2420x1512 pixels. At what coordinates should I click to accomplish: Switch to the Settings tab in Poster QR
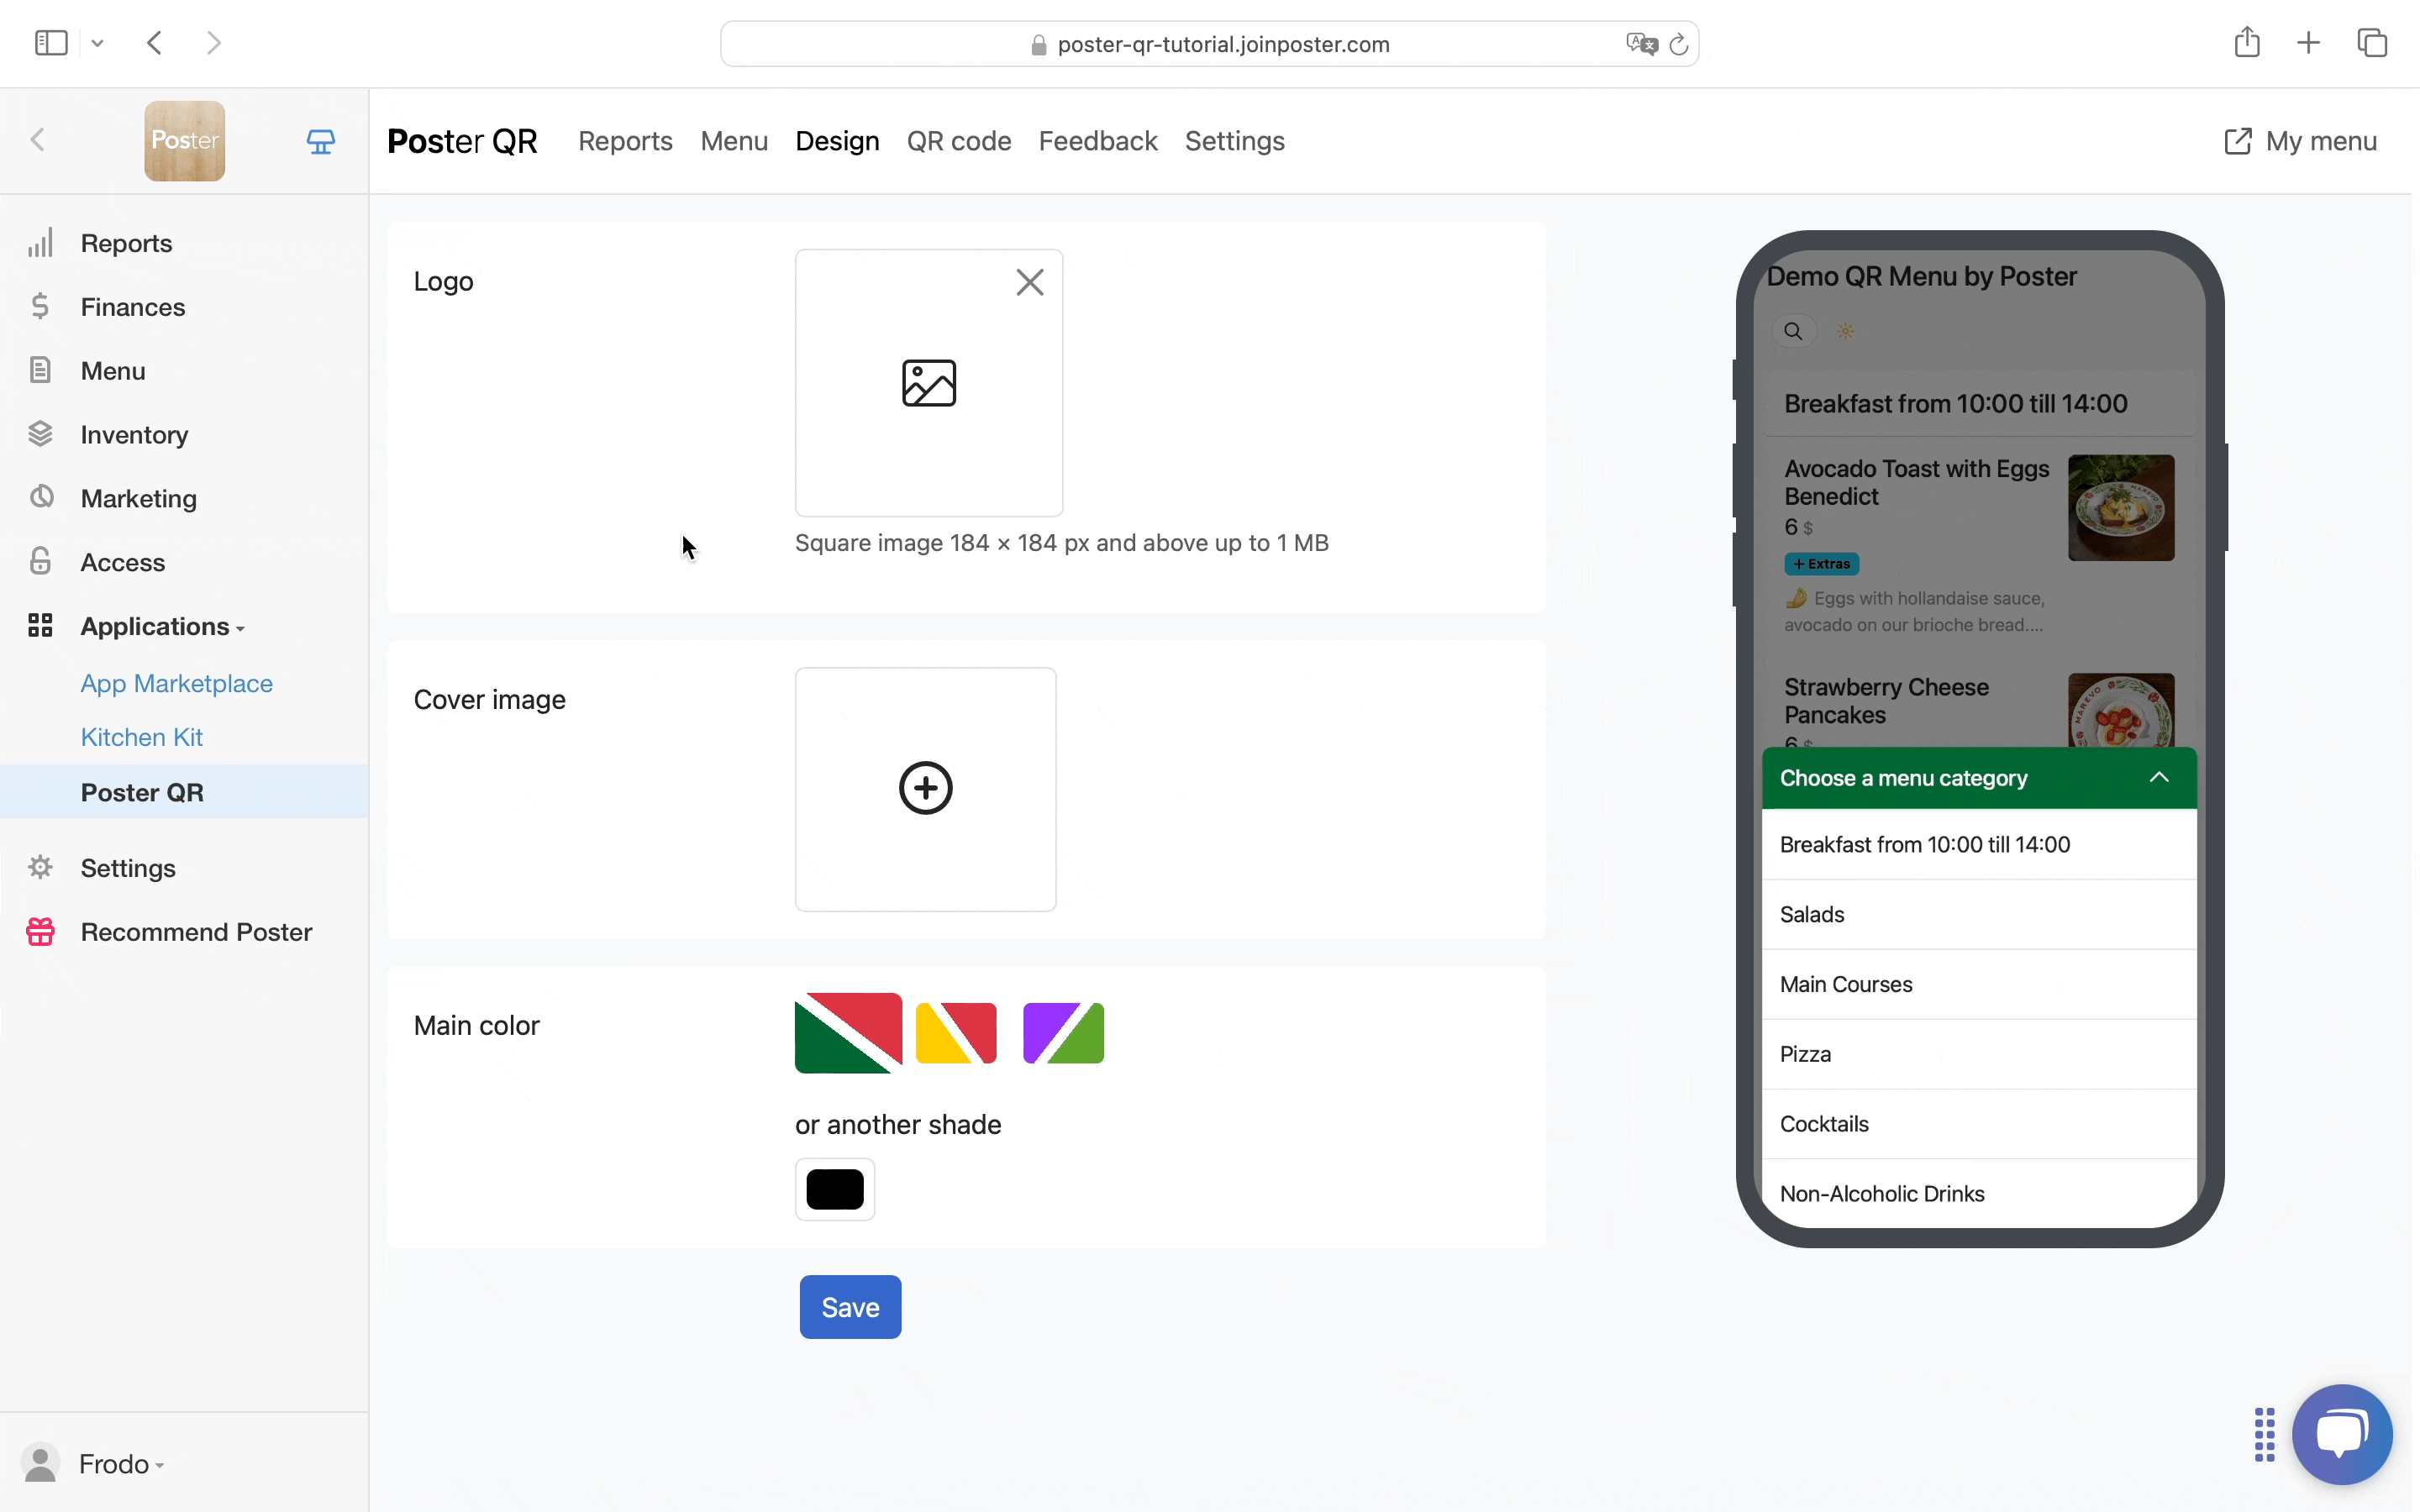[1235, 141]
